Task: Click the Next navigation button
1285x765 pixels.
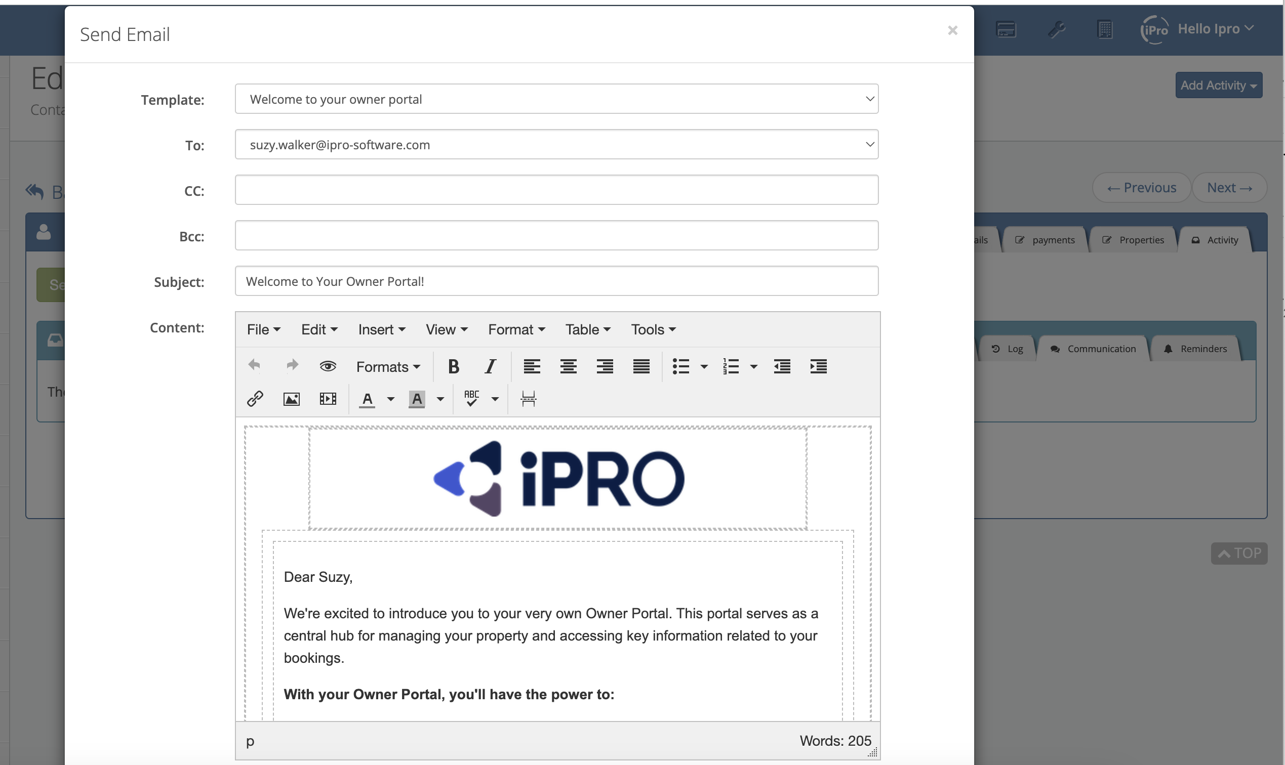Action: pos(1229,188)
